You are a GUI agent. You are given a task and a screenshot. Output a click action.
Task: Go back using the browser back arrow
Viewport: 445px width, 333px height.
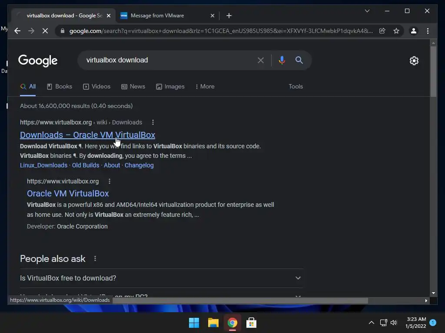click(x=17, y=31)
